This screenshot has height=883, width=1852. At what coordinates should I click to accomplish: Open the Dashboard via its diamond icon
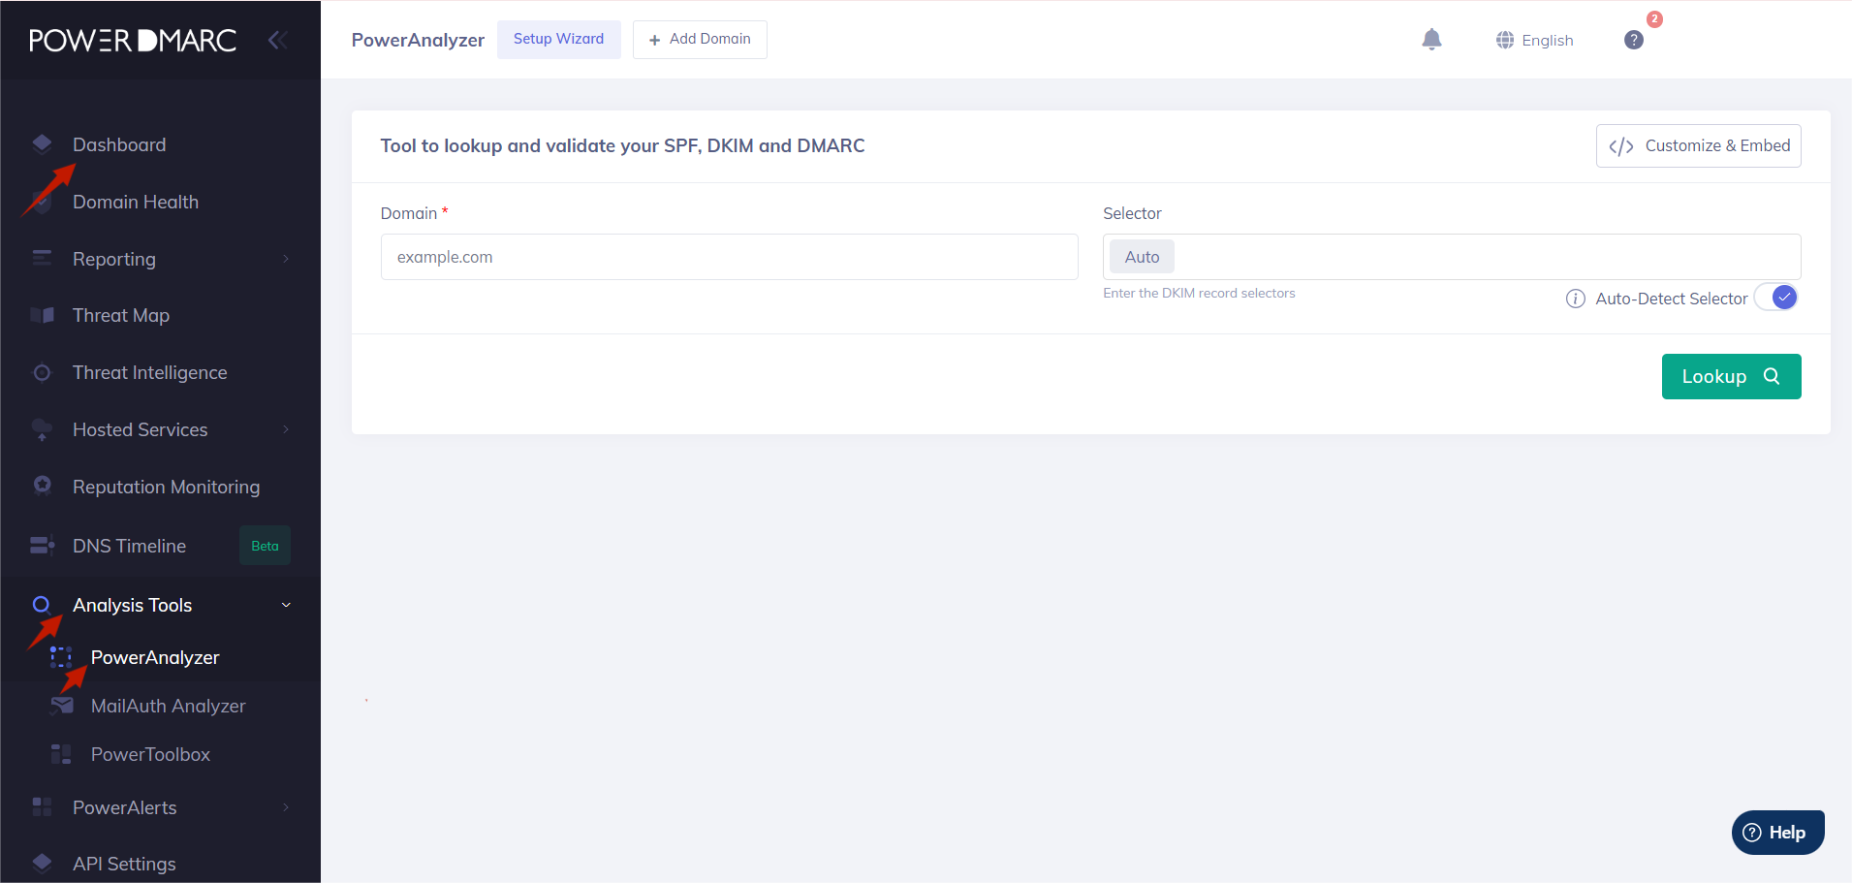(x=42, y=142)
